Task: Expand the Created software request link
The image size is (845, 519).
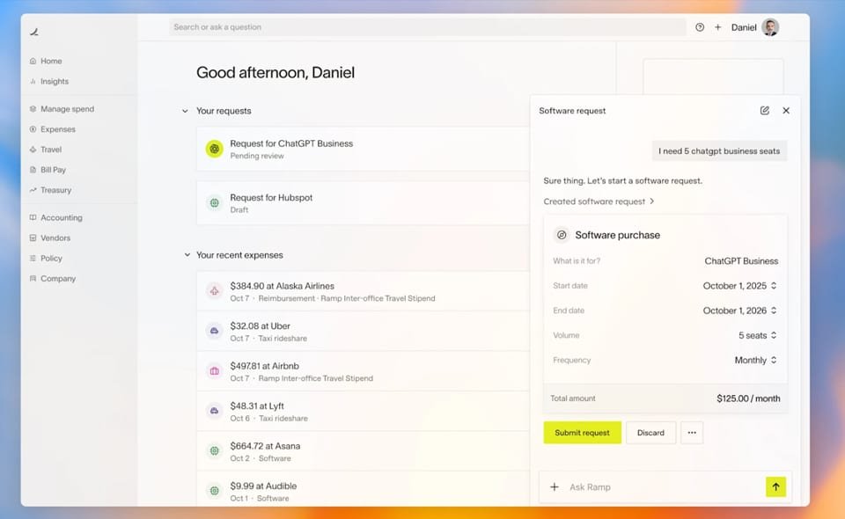Action: click(x=599, y=201)
